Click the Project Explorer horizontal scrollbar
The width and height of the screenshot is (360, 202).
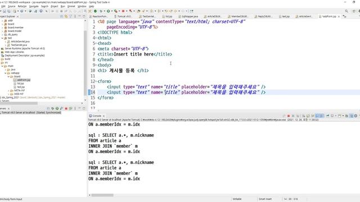tap(19, 103)
